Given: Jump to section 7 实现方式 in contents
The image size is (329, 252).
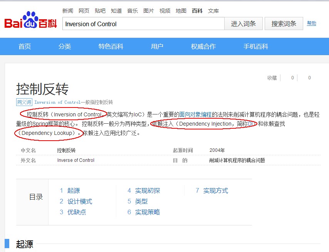Looking at the screenshot, I should point(212,190).
